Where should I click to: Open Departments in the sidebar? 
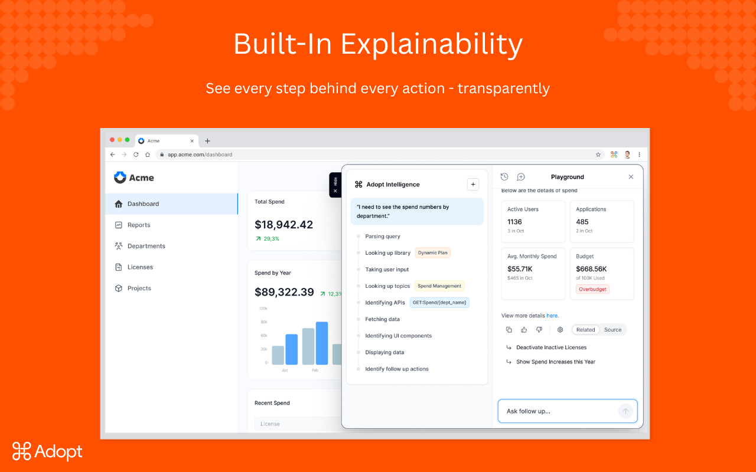point(171,247)
